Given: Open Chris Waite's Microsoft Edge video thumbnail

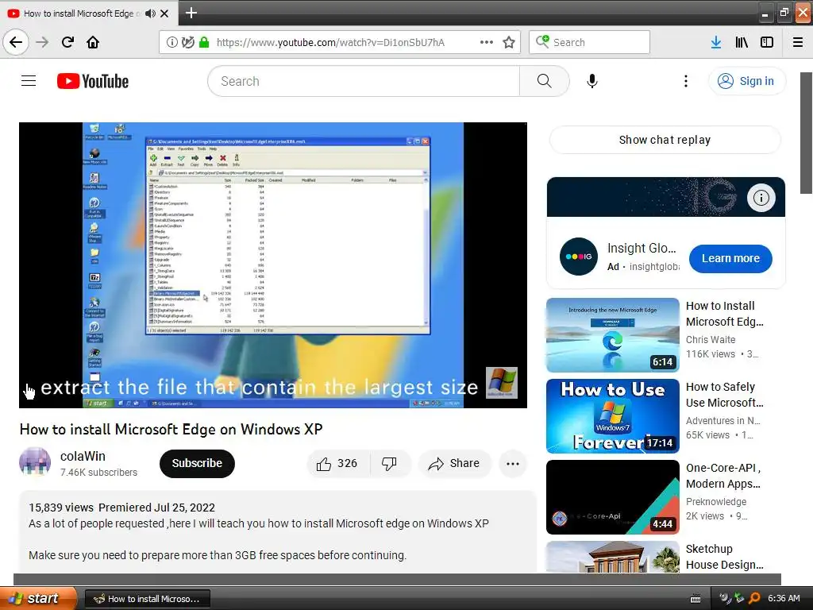Looking at the screenshot, I should [x=613, y=335].
